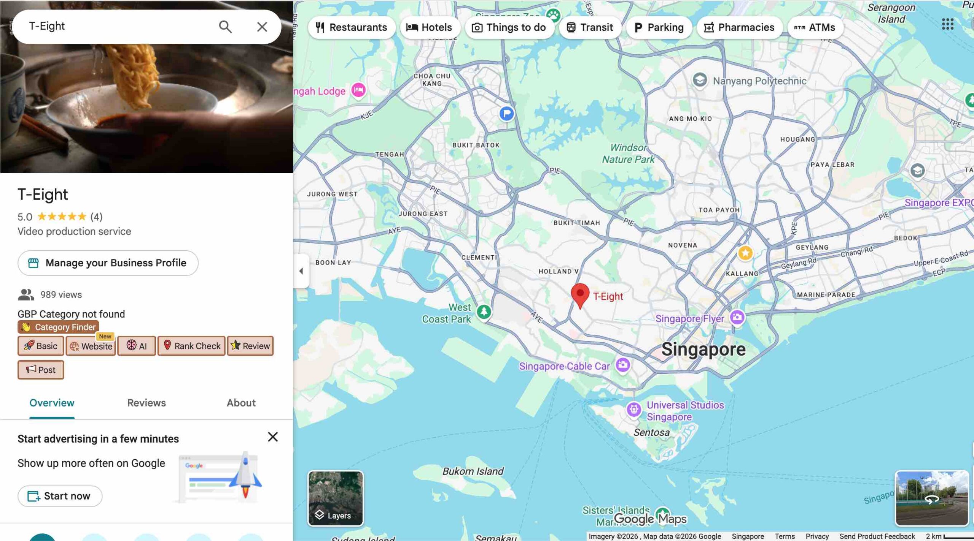Open the Review tool button

[x=250, y=346]
